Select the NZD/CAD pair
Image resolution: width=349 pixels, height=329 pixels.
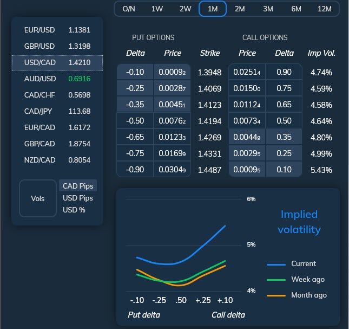(x=57, y=160)
